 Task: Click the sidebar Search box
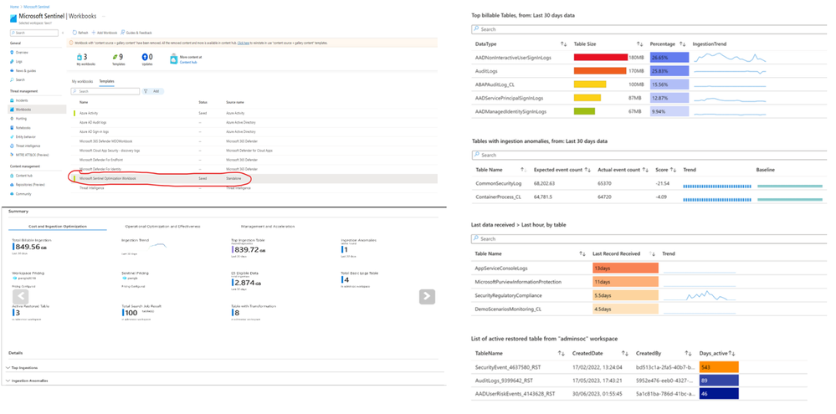34,33
